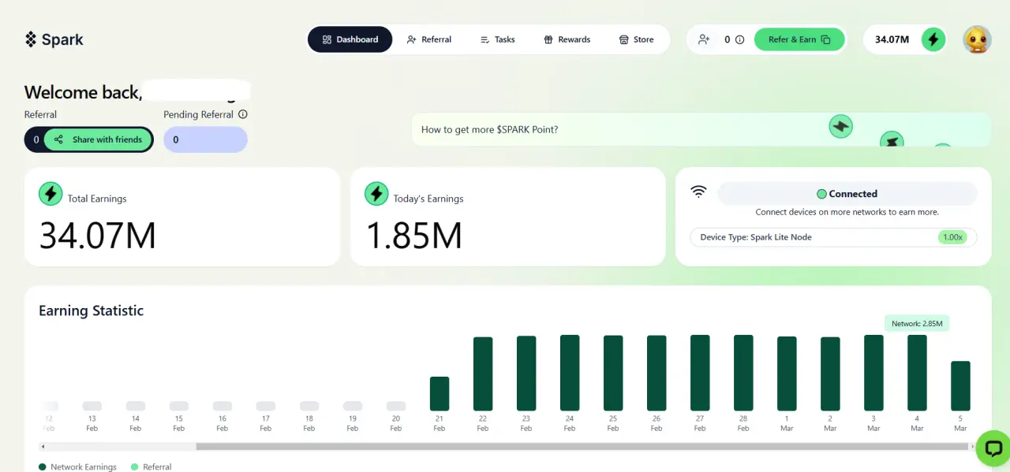Click the 5 Mar earnings bar
The height and width of the screenshot is (472, 1010).
[x=960, y=385]
